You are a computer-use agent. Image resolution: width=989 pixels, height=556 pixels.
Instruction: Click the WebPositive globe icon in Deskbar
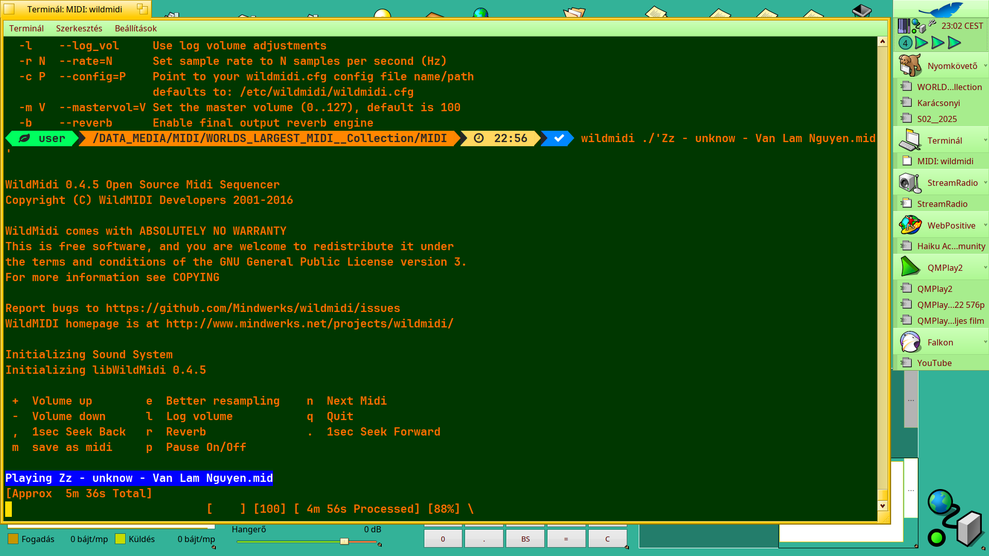[910, 225]
